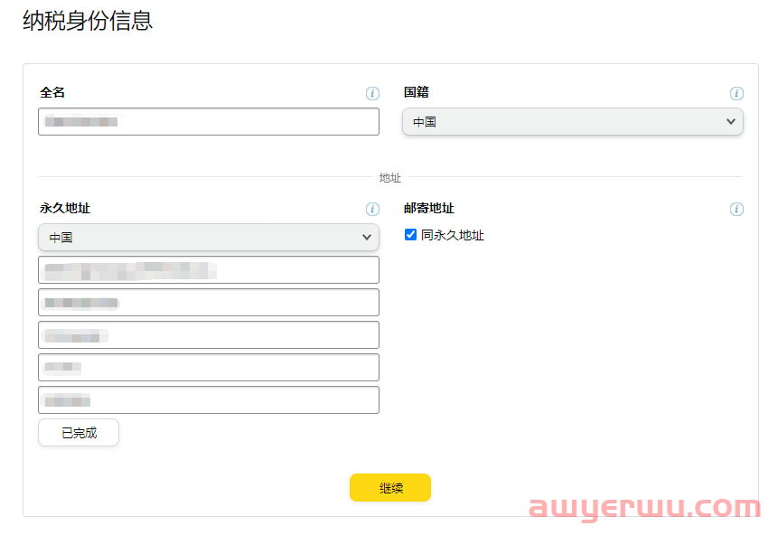Click the yellow 继续 button
Image resolution: width=778 pixels, height=535 pixels.
[x=390, y=488]
